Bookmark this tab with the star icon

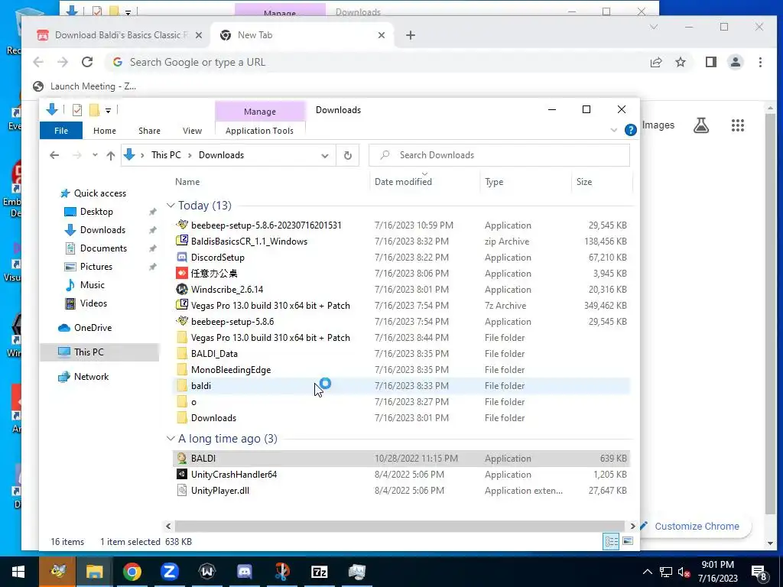click(x=680, y=62)
